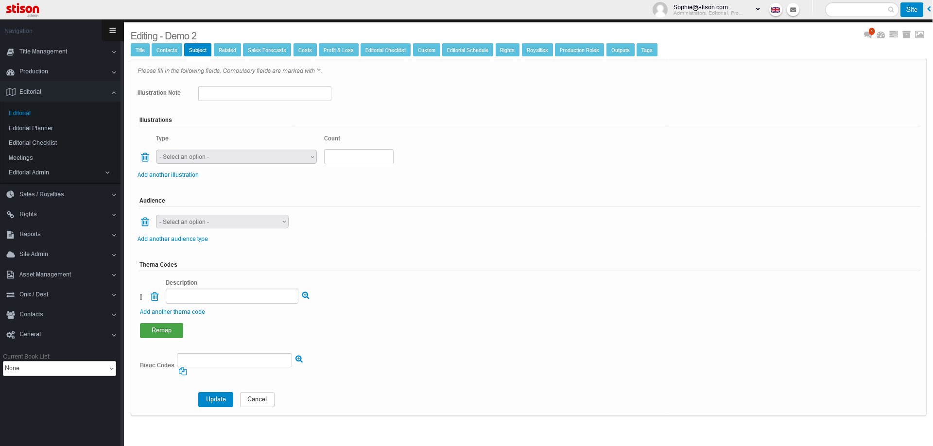Screen dimensions: 933x446
Task: Click the archive box icon
Action: click(x=906, y=34)
